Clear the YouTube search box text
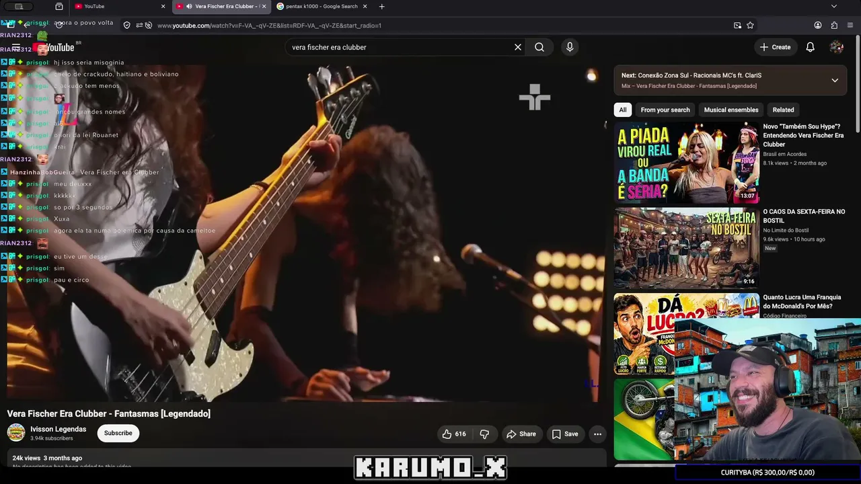Screen dimensions: 861x484 [518, 47]
